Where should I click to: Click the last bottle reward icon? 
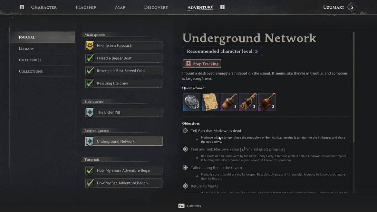click(x=267, y=102)
